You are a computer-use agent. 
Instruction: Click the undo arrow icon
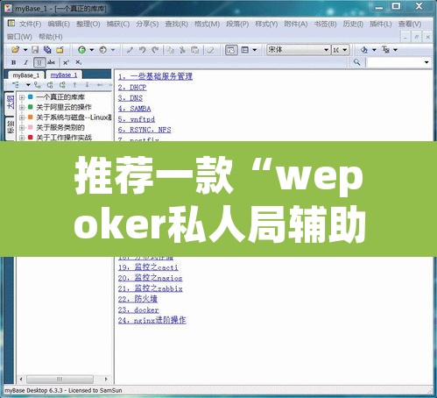tap(143, 50)
